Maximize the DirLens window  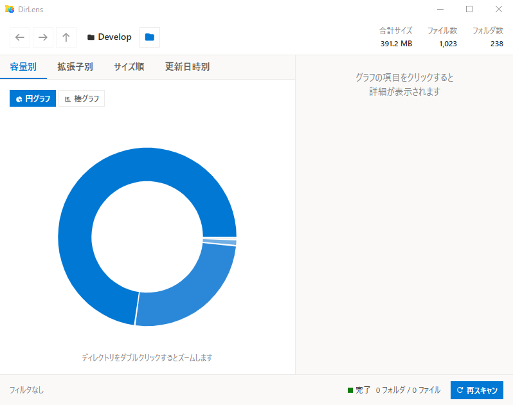(469, 9)
